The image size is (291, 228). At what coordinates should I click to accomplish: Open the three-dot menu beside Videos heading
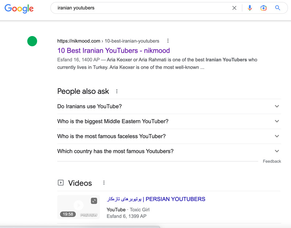104,183
